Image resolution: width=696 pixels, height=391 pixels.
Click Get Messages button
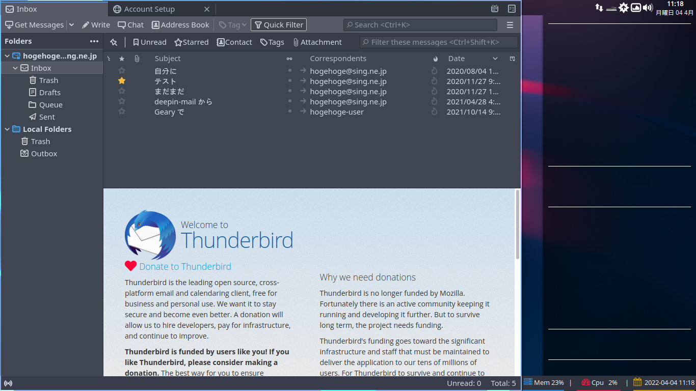[x=34, y=24]
